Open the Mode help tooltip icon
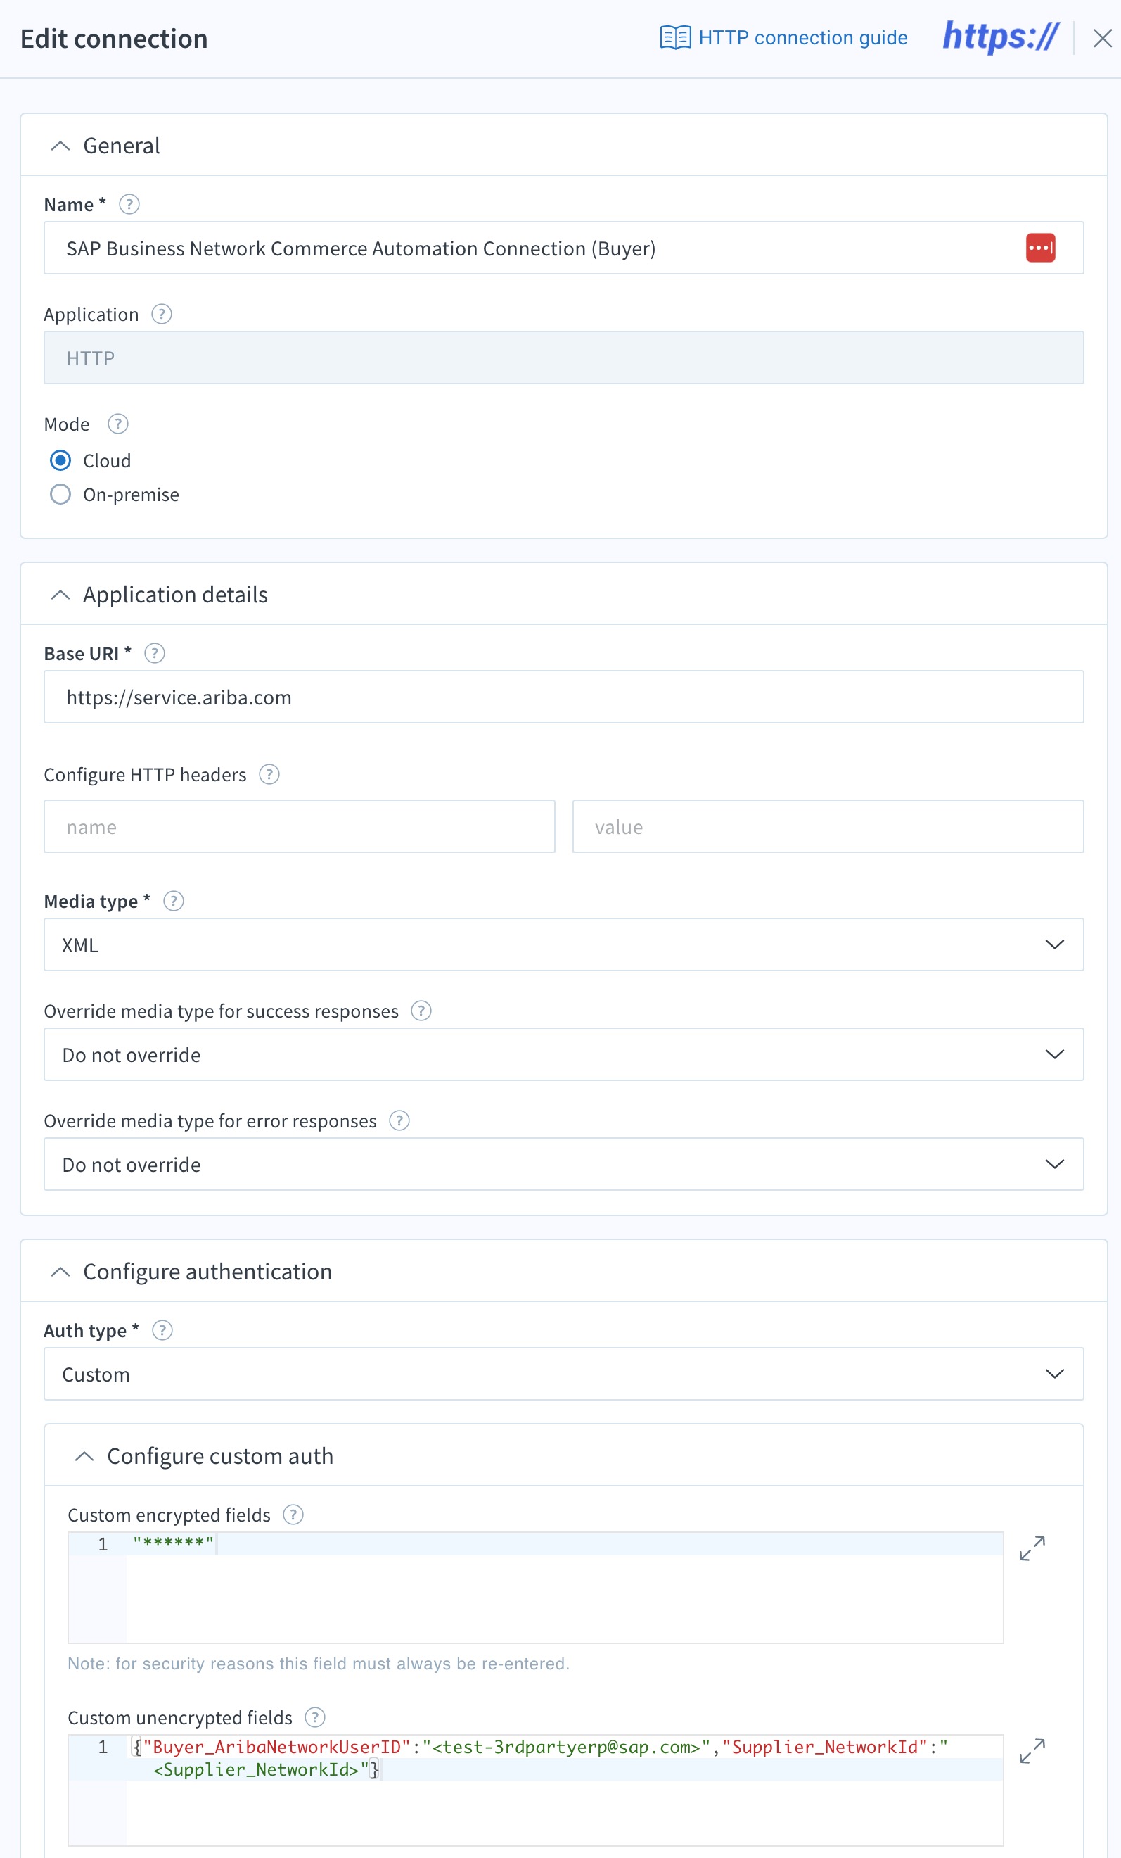This screenshot has height=1858, width=1121. [118, 424]
